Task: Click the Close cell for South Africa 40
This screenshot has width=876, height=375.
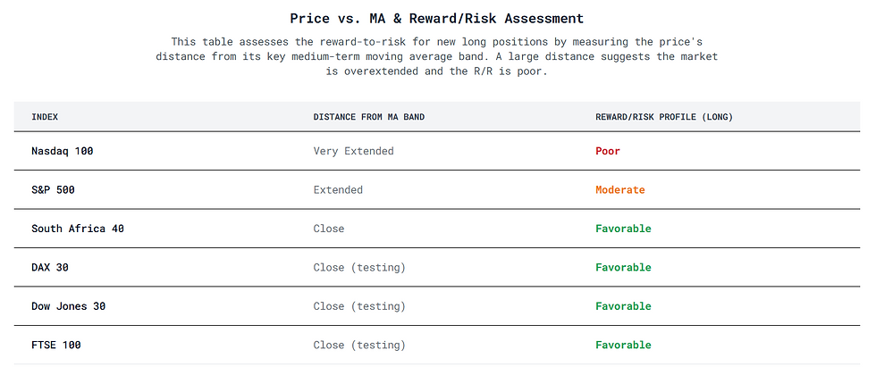Action: pos(329,229)
